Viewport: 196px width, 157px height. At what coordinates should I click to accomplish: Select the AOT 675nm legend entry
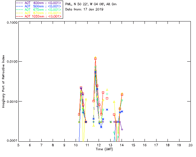point(39,10)
